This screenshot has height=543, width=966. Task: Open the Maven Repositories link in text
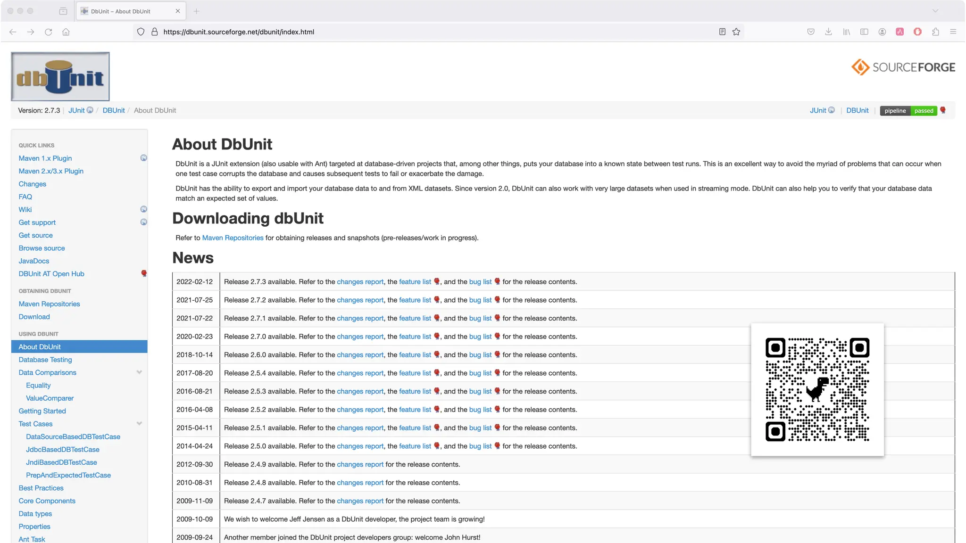[233, 238]
